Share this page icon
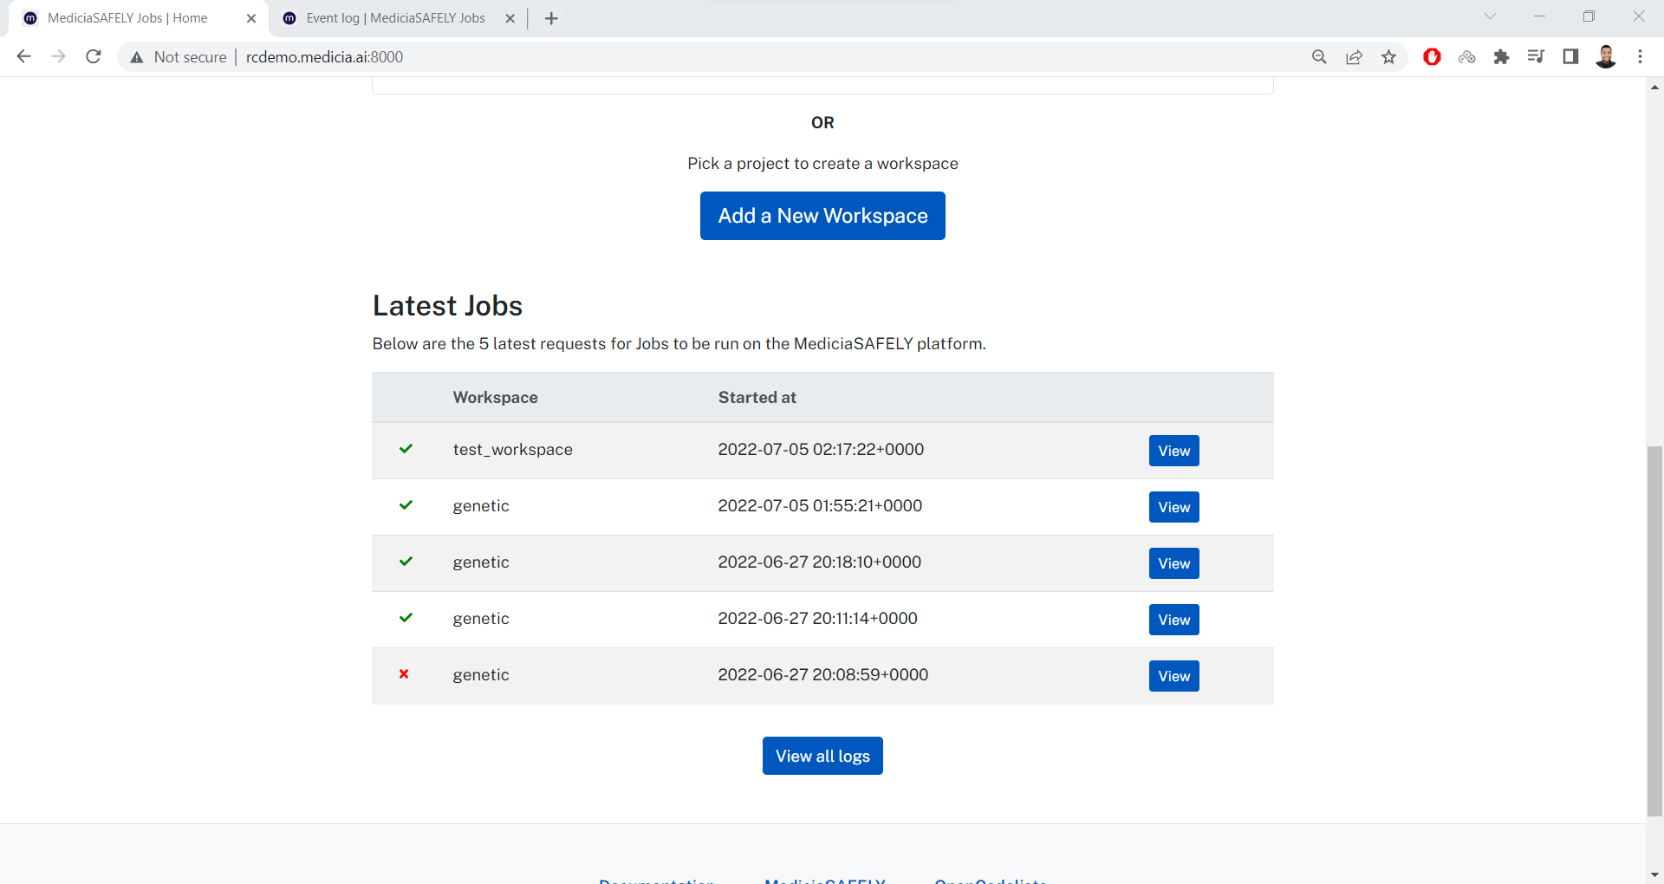Screen dimensions: 1664x884 [x=1354, y=57]
